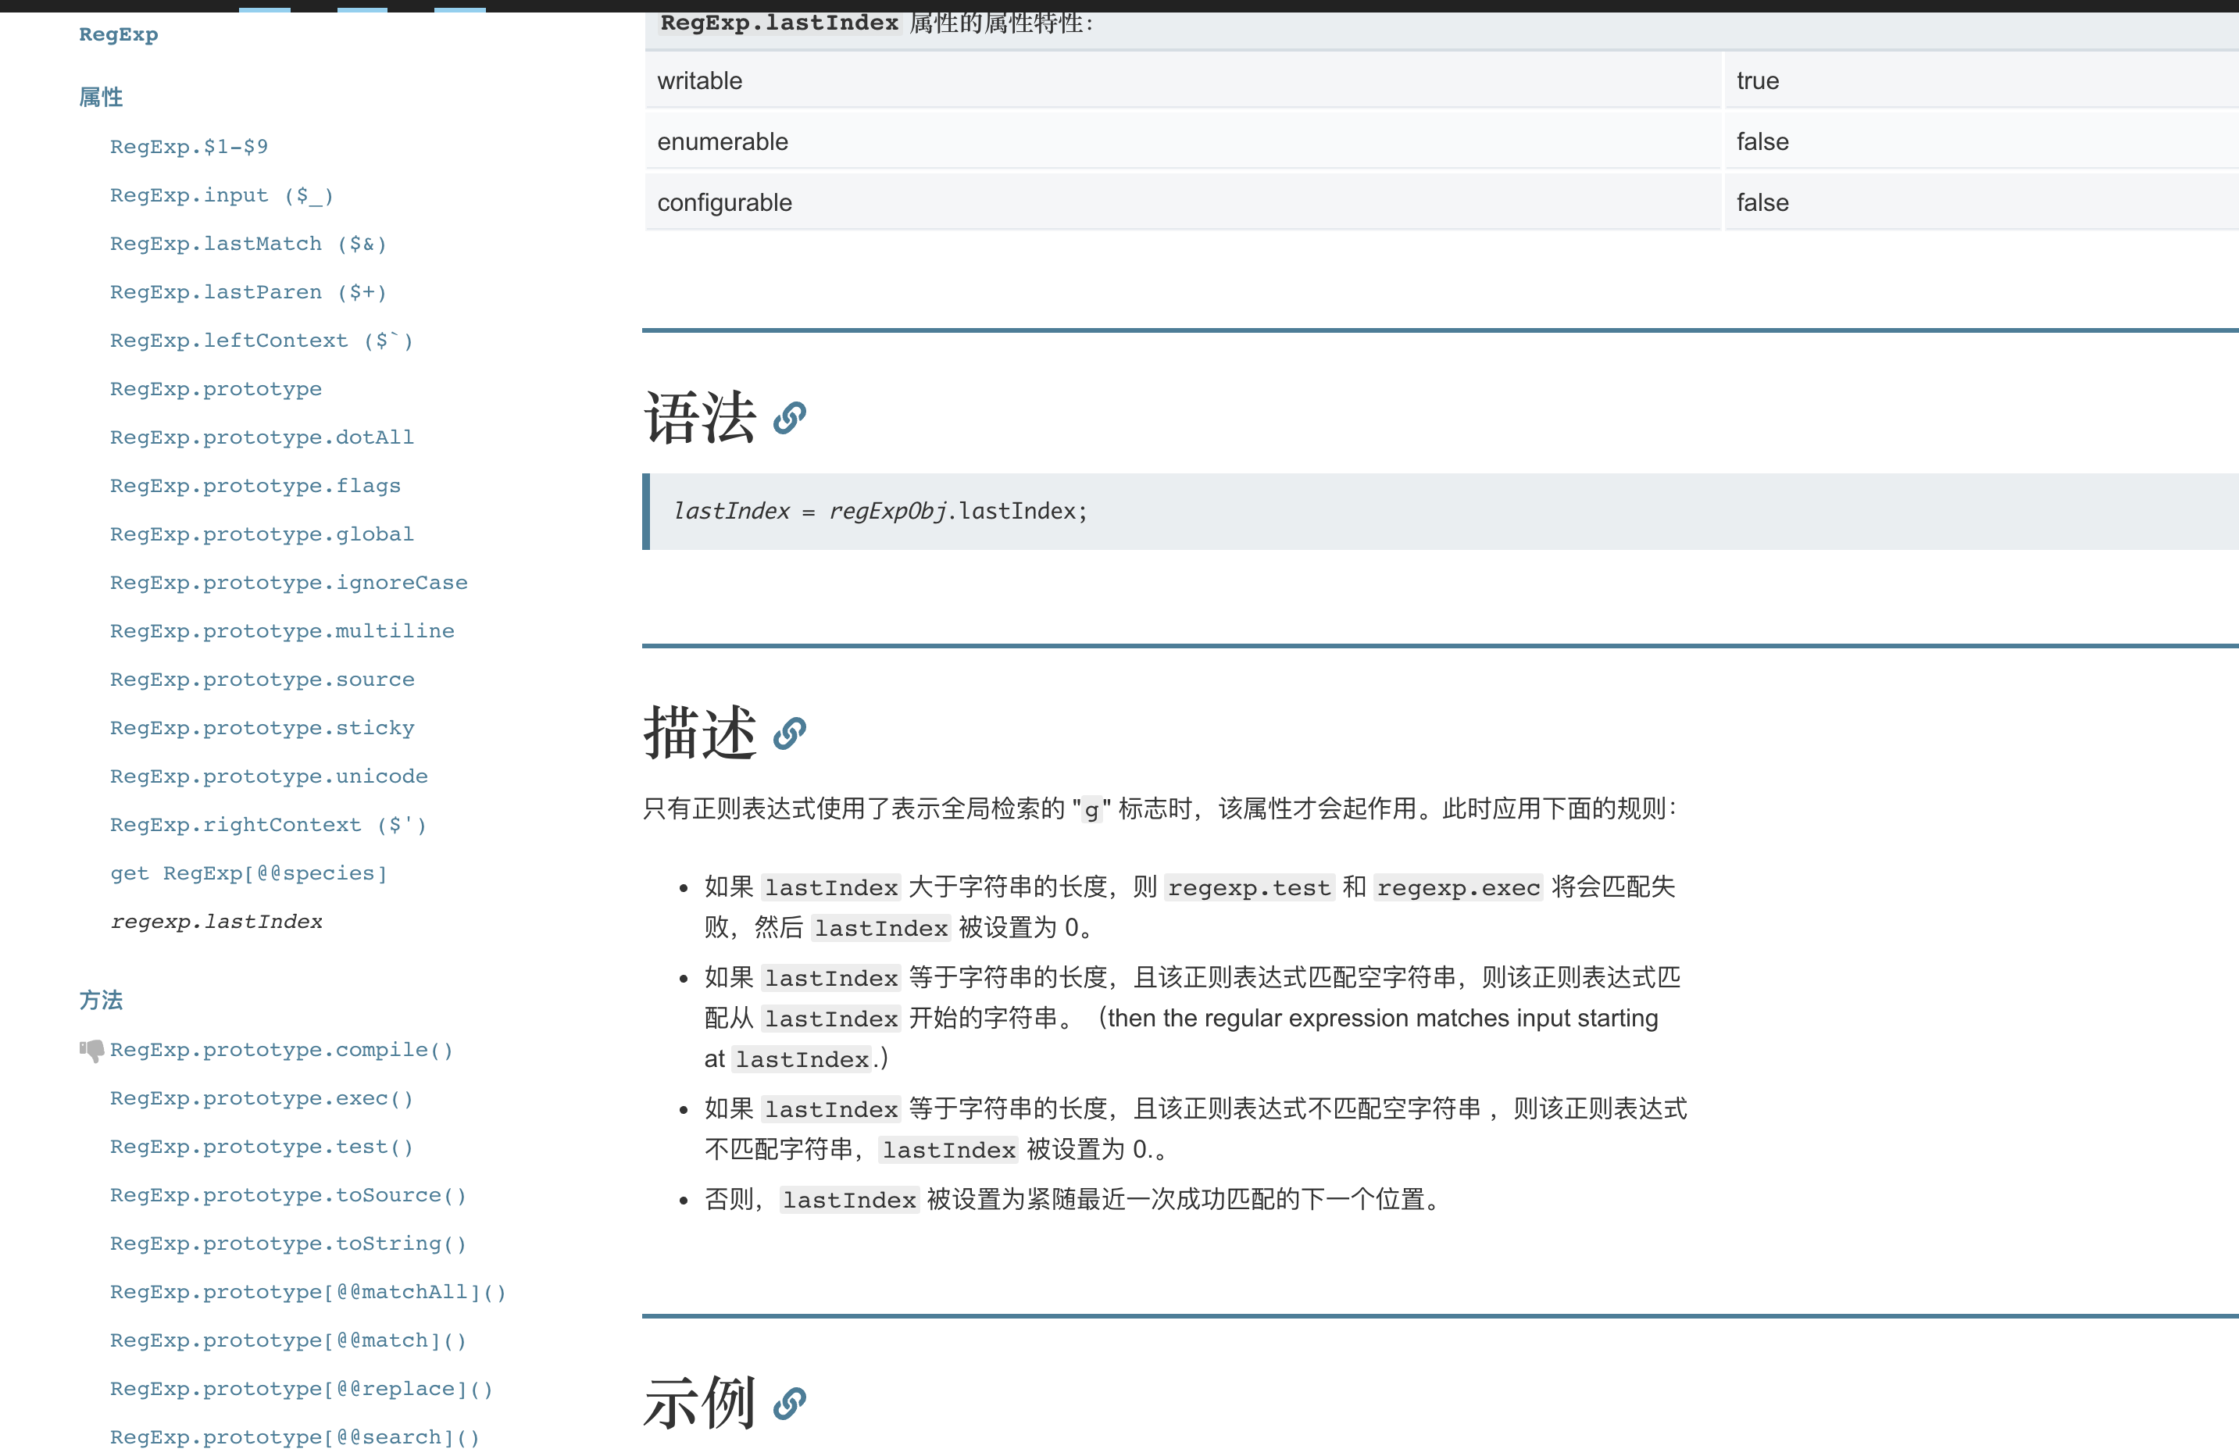
Task: Click the 属性 section heading in sidebar
Action: (101, 97)
